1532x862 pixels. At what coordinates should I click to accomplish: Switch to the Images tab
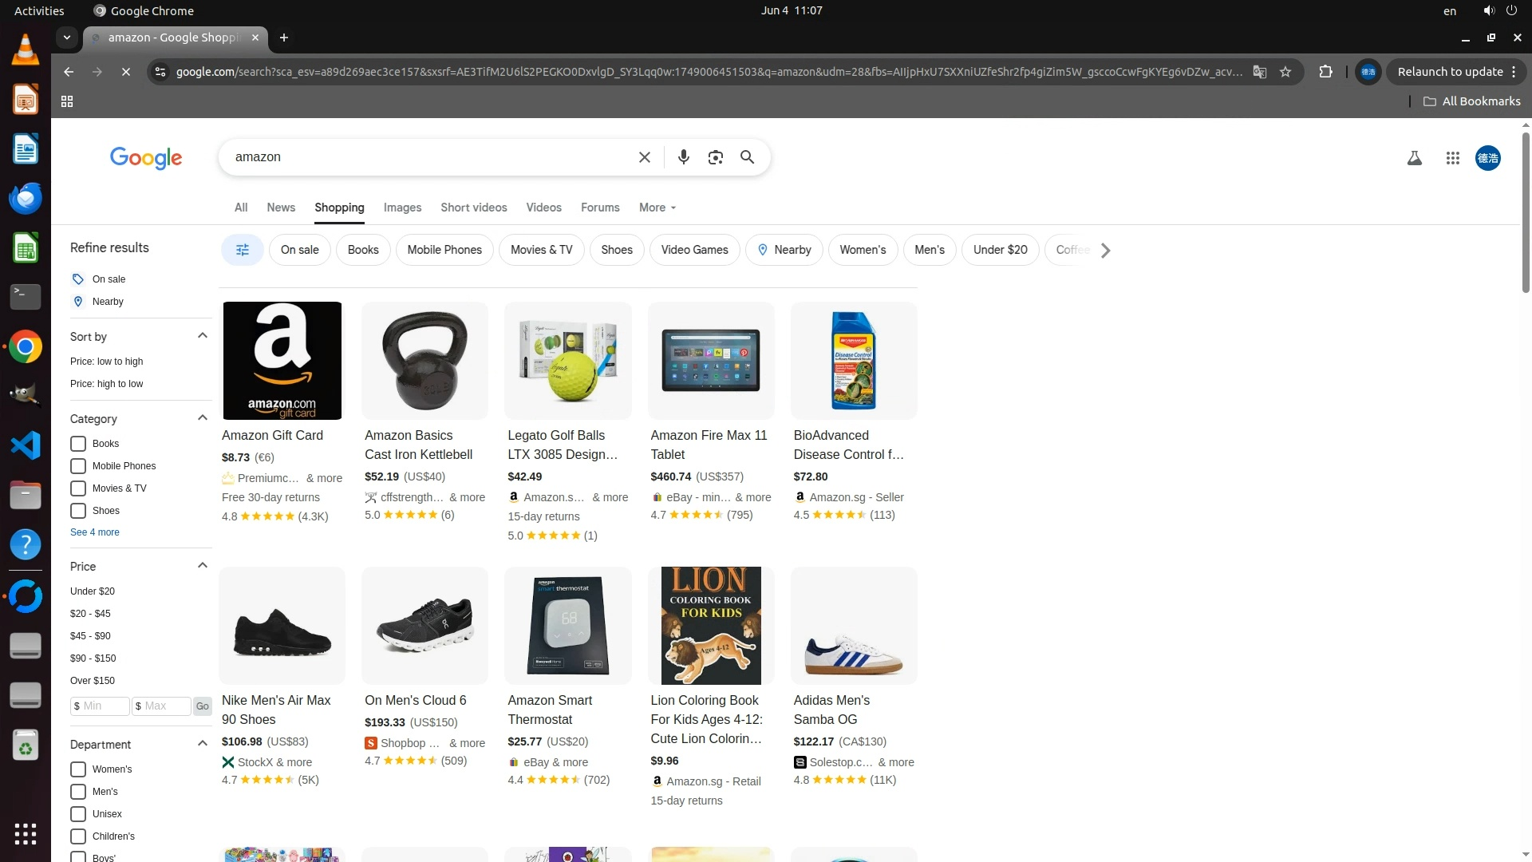tap(402, 208)
